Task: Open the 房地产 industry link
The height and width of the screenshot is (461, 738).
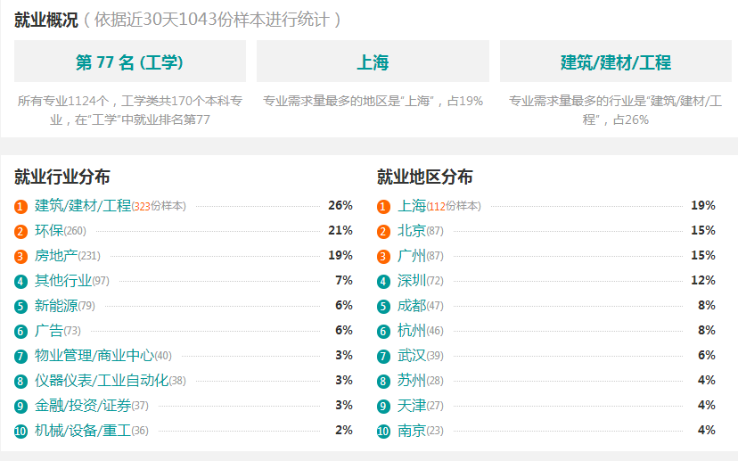Action: click(56, 256)
